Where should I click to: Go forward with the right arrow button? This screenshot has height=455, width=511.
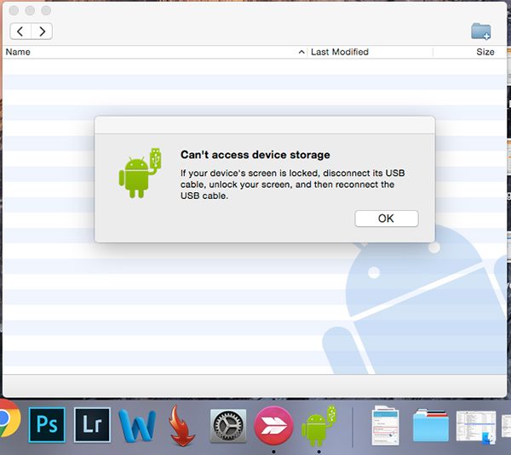42,31
